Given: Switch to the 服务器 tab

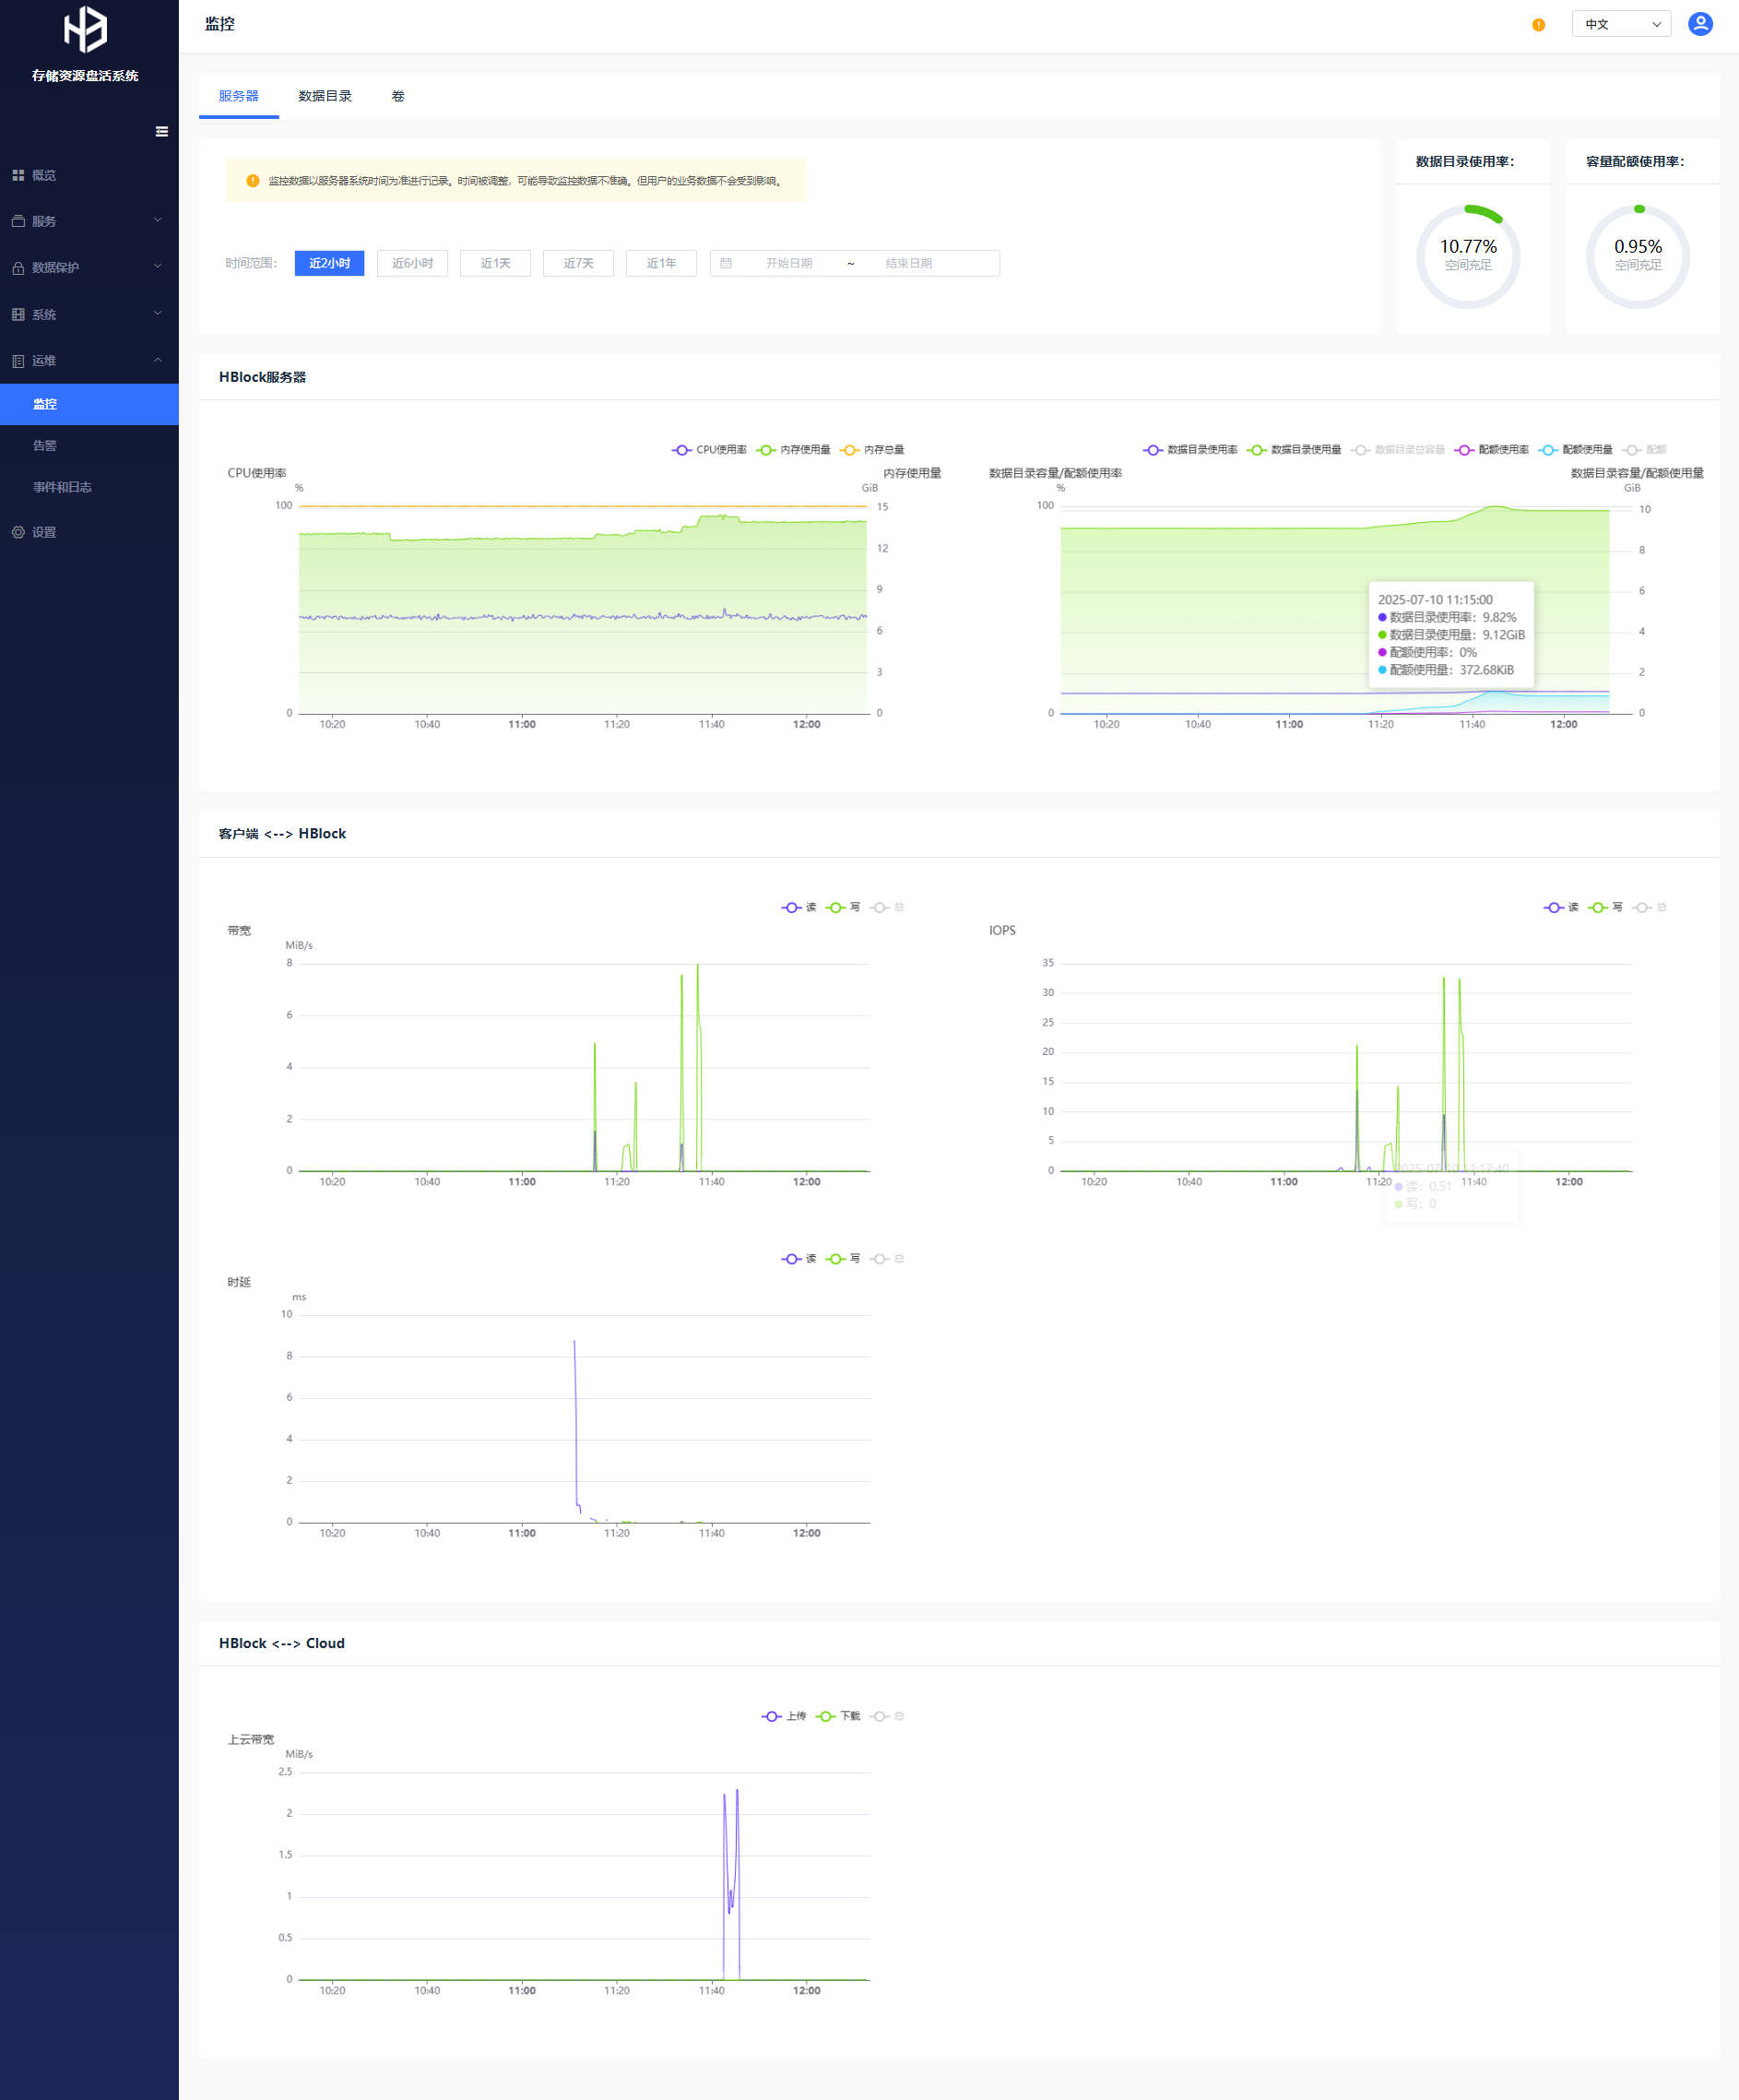Looking at the screenshot, I should (238, 96).
